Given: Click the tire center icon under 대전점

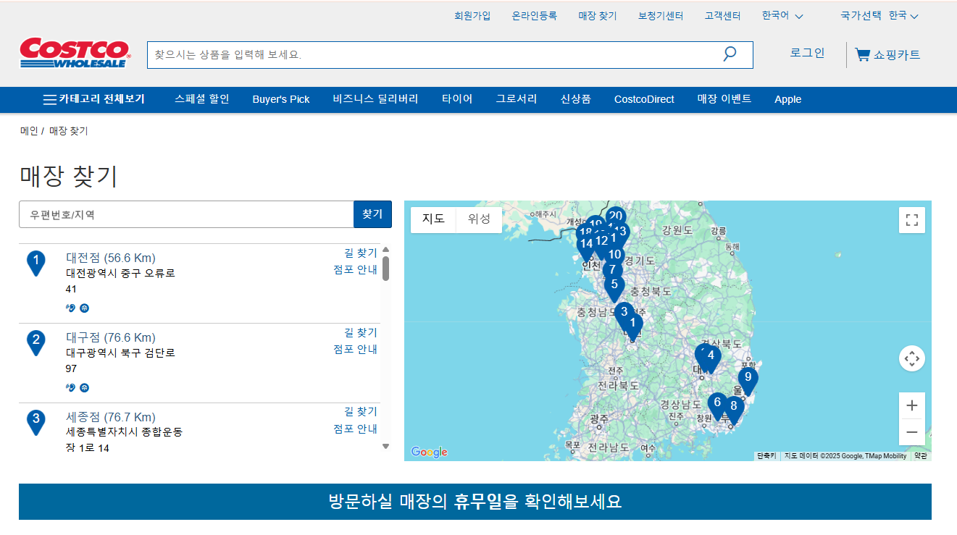Looking at the screenshot, I should (x=84, y=308).
